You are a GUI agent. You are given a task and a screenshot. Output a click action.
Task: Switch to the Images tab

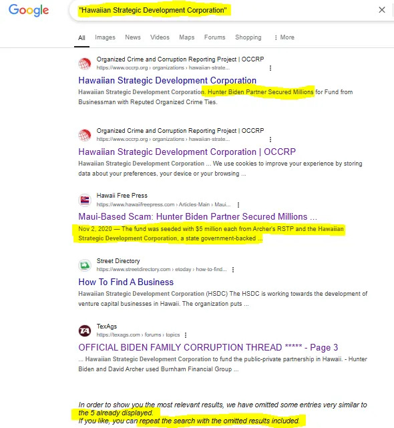coord(105,37)
